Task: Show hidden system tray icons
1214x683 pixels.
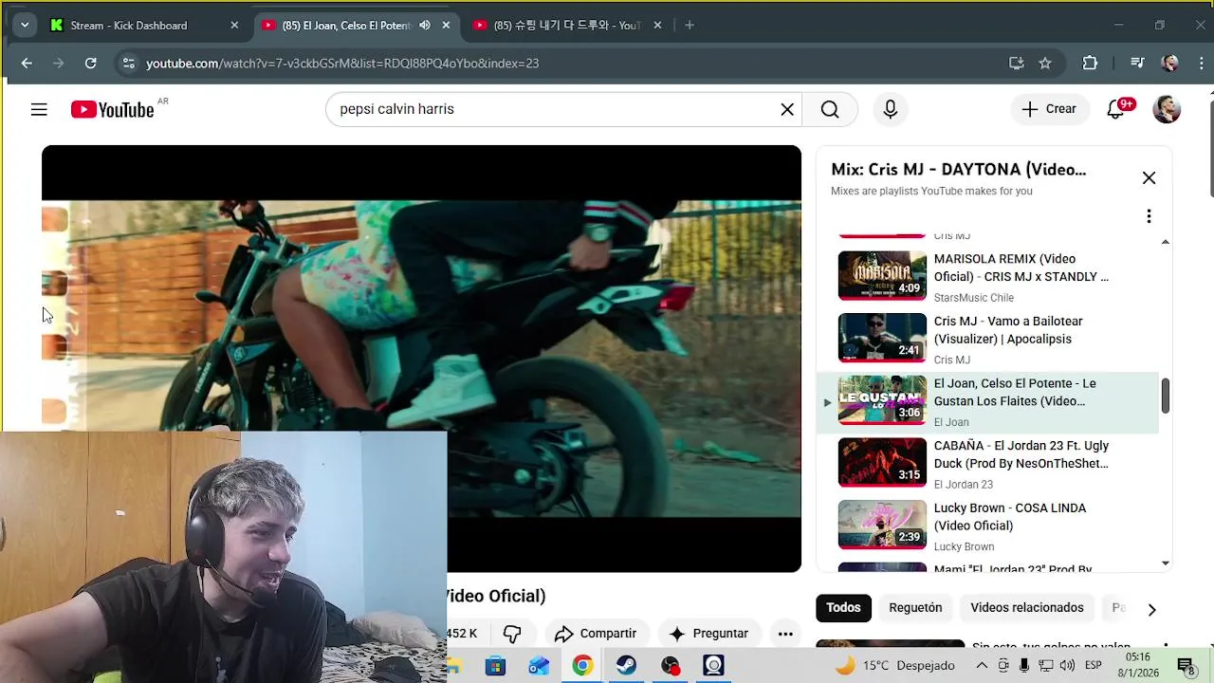Action: coord(982,666)
